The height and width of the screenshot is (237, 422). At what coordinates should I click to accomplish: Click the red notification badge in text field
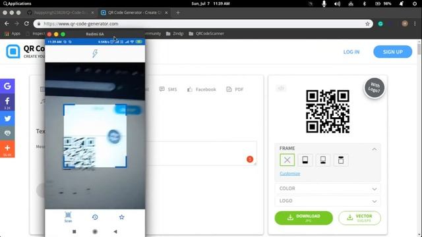[x=250, y=159]
